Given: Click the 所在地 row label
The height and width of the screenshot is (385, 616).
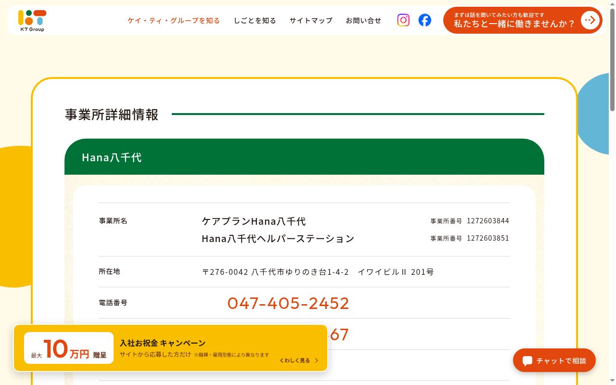Looking at the screenshot, I should click(109, 271).
